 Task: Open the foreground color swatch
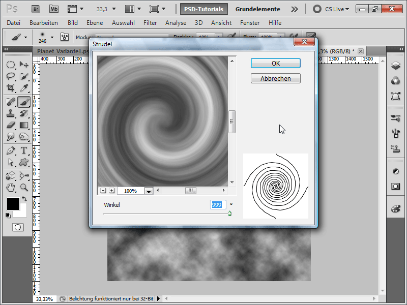(x=13, y=204)
